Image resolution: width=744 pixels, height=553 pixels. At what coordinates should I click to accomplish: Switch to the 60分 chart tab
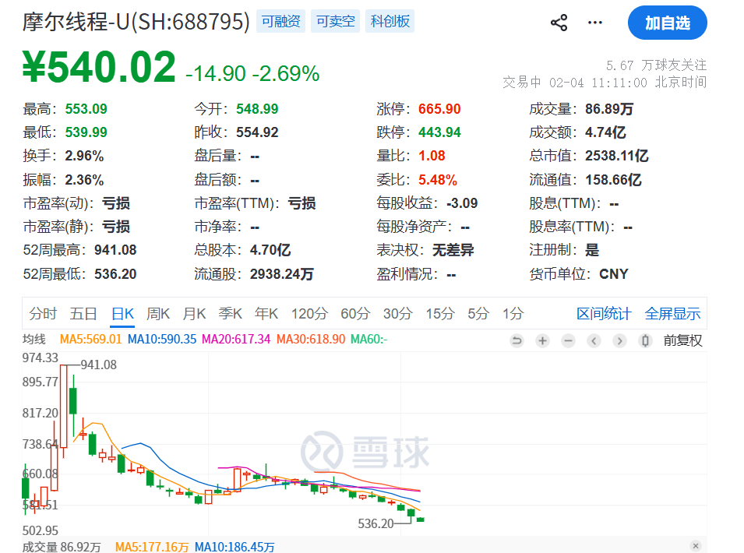[x=355, y=314]
